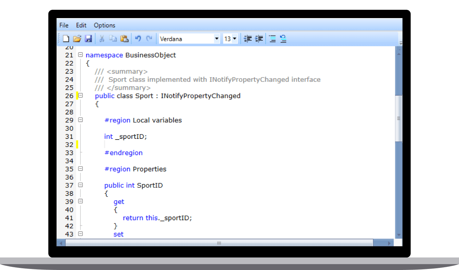
Task: Paste from the clipboard
Action: click(124, 39)
